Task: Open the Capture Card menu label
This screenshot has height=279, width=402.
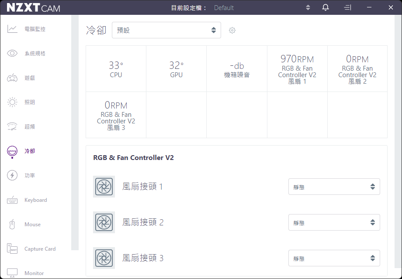Action: click(40, 249)
